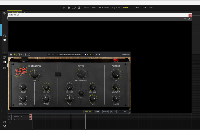Click the plug-in icon in left sidebar

coord(4,40)
